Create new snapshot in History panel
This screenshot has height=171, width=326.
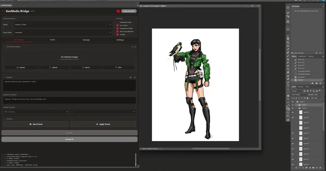click(x=316, y=83)
